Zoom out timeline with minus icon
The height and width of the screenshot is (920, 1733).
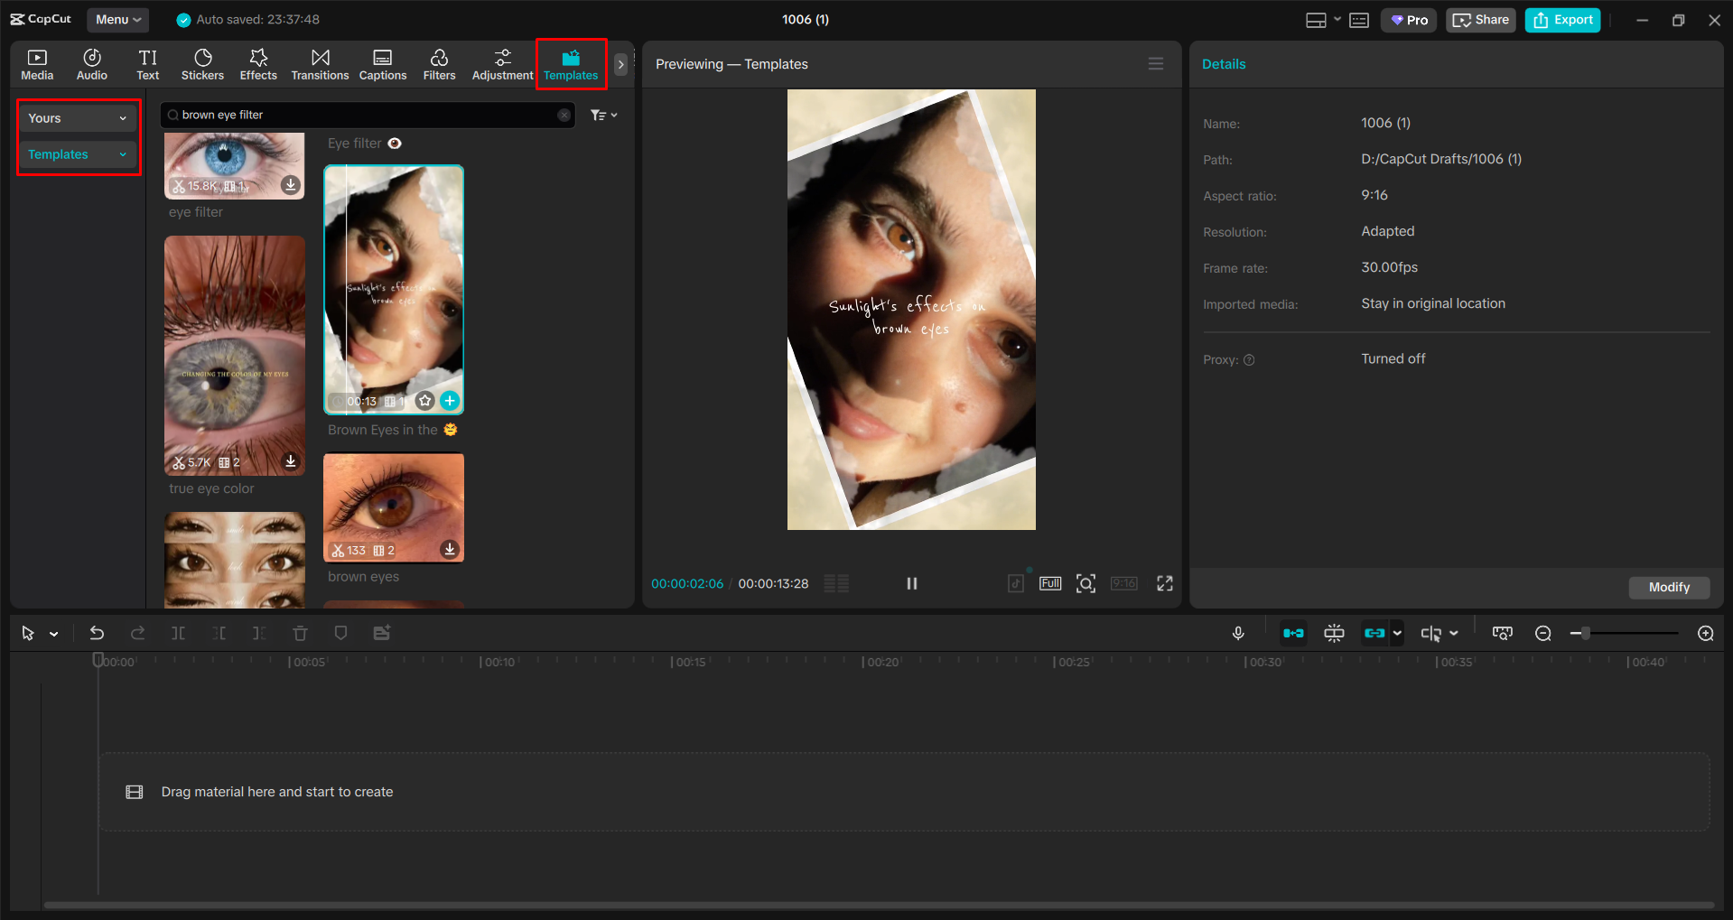(1543, 634)
